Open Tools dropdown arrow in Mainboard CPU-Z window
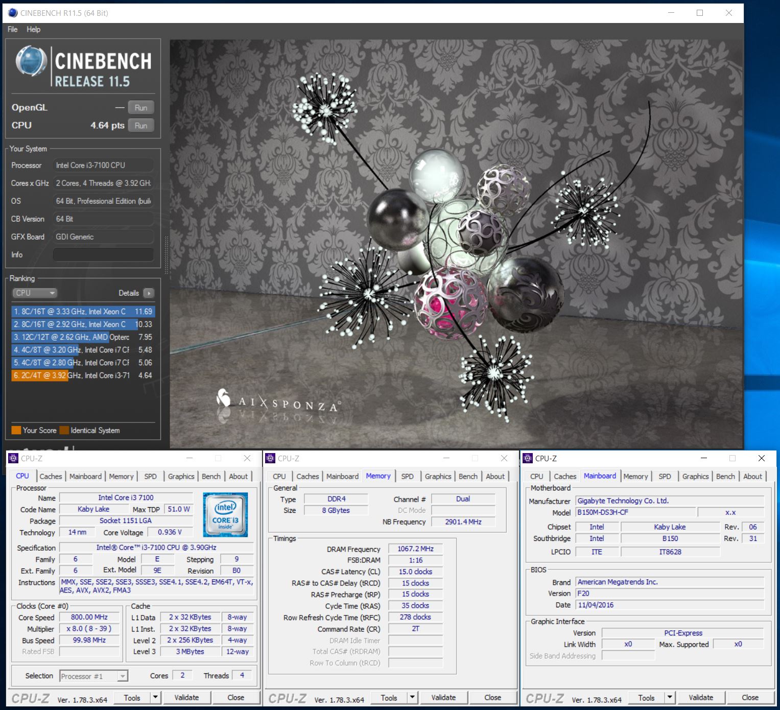The width and height of the screenshot is (780, 710). tap(670, 697)
